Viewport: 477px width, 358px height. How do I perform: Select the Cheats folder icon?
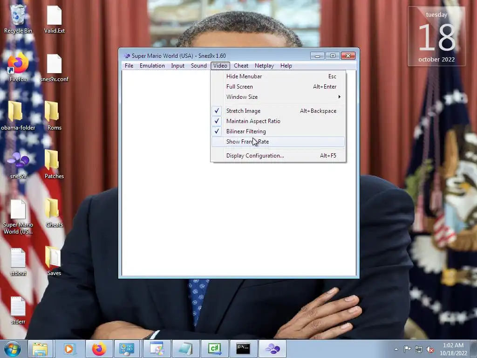(54, 212)
